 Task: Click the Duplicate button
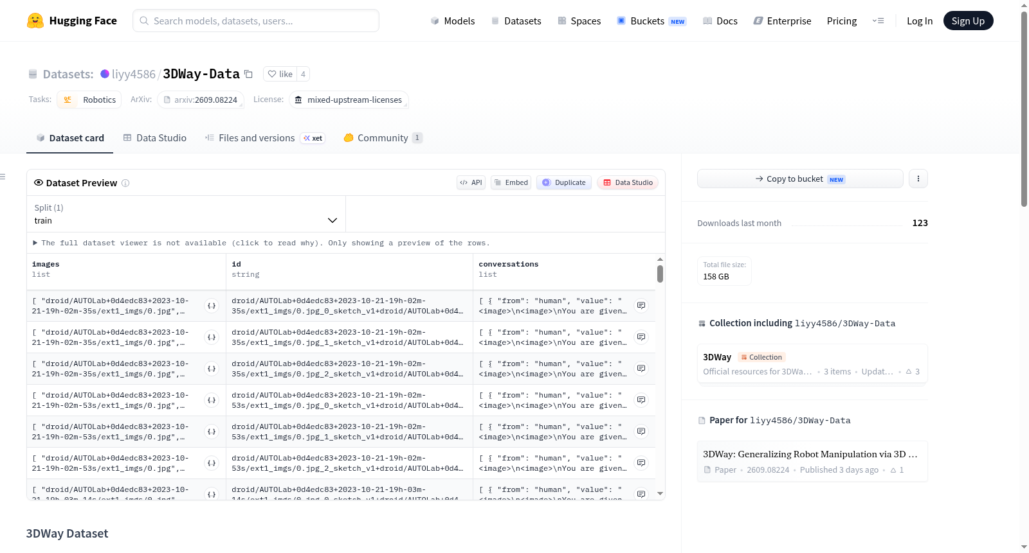click(564, 182)
